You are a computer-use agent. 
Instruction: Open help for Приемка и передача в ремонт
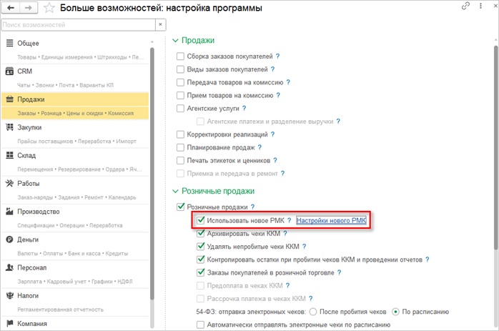[x=282, y=174]
